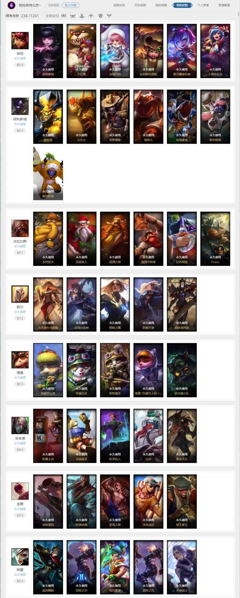240x598 pixels.
Task: Click Riven's champion portrait icon
Action: [x=20, y=557]
